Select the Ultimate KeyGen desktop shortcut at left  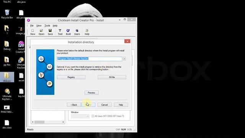(7, 94)
